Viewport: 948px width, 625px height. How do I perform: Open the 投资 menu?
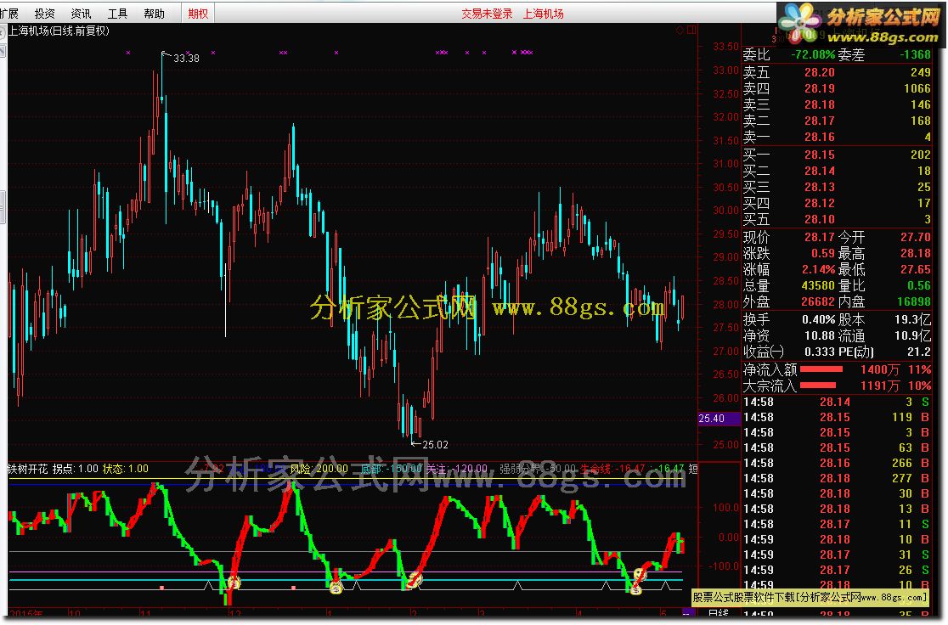click(45, 14)
